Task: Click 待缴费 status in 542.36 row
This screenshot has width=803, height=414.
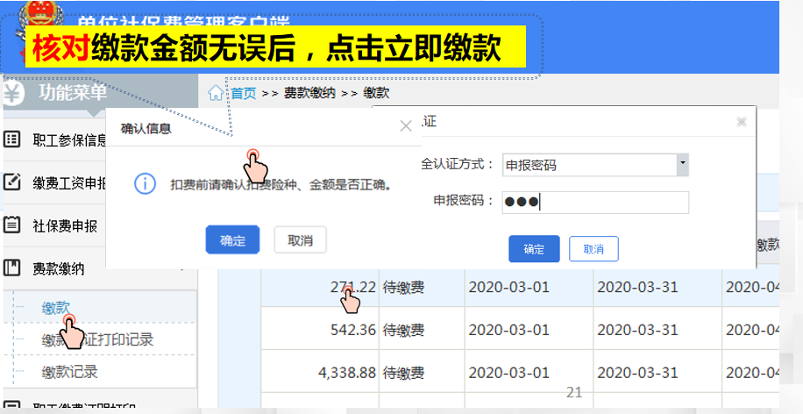Action: (x=403, y=330)
